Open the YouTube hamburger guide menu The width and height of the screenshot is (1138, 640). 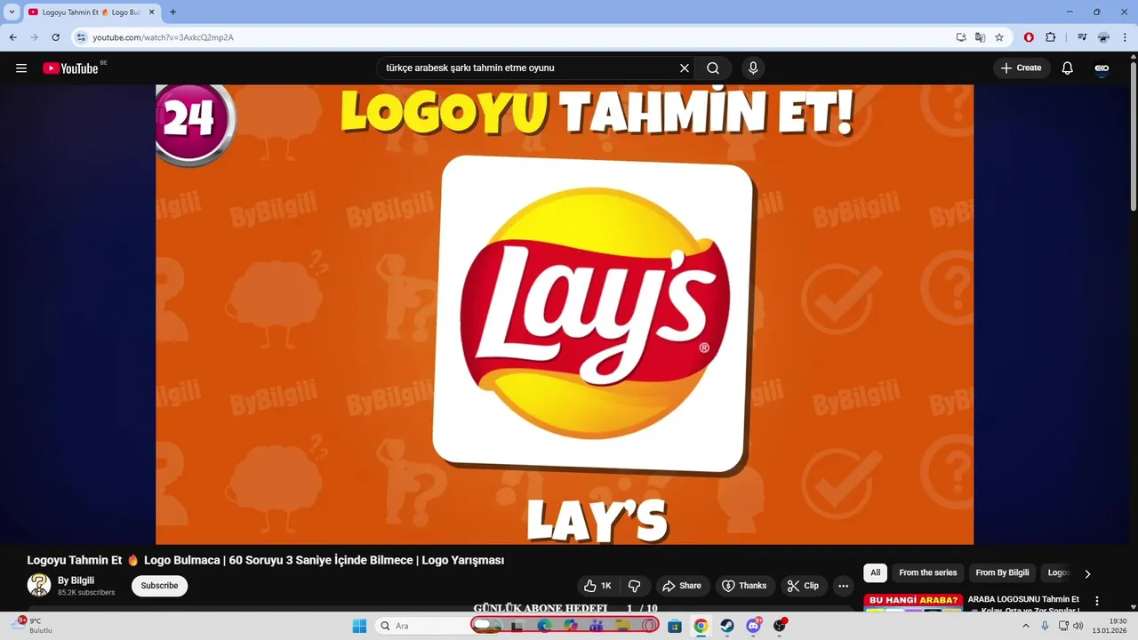(x=21, y=68)
